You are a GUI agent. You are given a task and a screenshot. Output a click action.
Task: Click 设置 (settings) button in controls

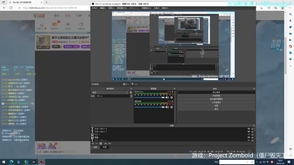point(216,106)
